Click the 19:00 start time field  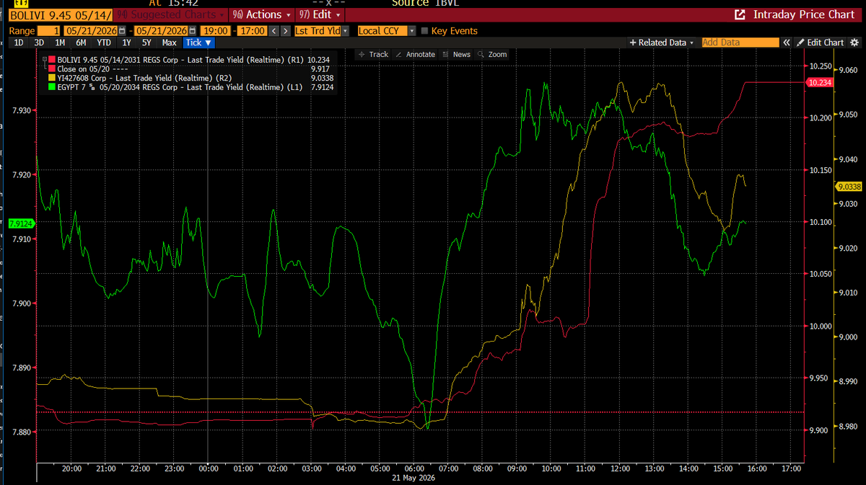point(216,31)
